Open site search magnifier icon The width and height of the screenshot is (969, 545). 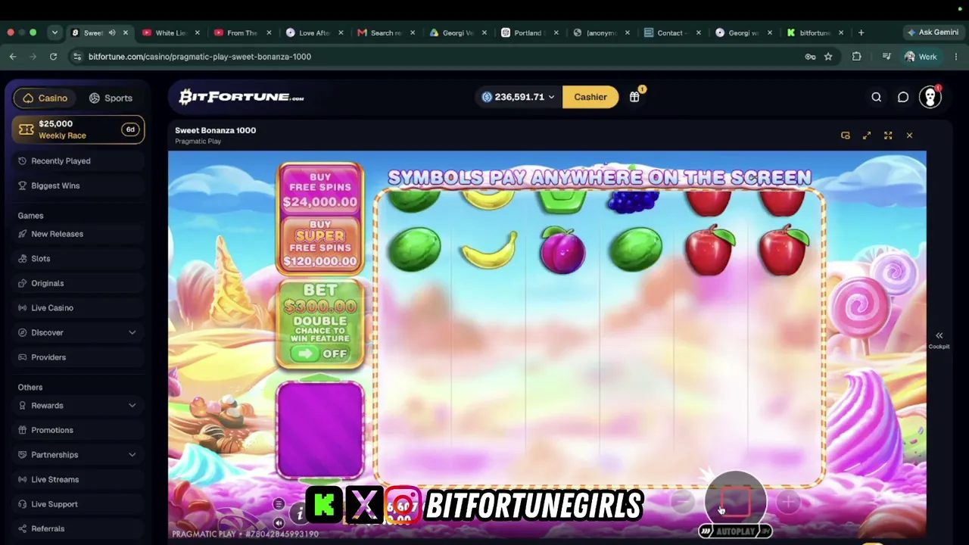click(x=876, y=97)
